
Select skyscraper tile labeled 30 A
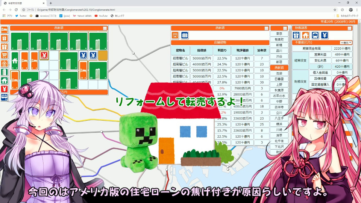[98, 41]
